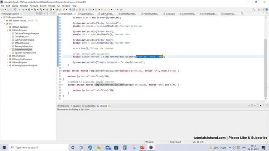The width and height of the screenshot is (269, 151).
Task: Click the New Java Class icon
Action: click(x=51, y=10)
